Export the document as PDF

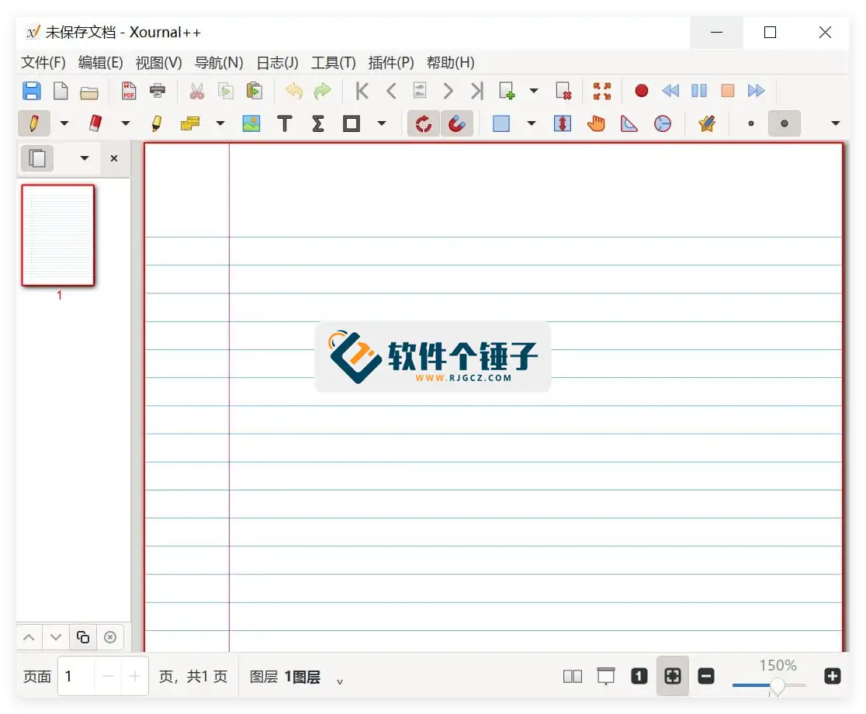pos(129,91)
